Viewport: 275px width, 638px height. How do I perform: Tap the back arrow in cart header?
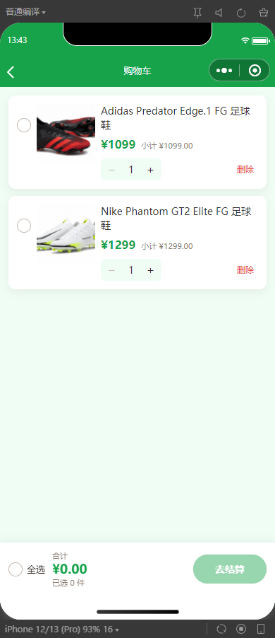tap(11, 72)
